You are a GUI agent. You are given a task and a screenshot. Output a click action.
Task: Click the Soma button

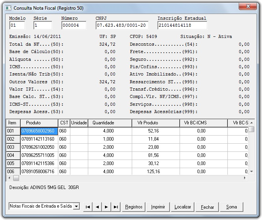point(232,207)
